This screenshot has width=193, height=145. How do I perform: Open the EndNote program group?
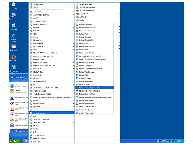pos(52,28)
